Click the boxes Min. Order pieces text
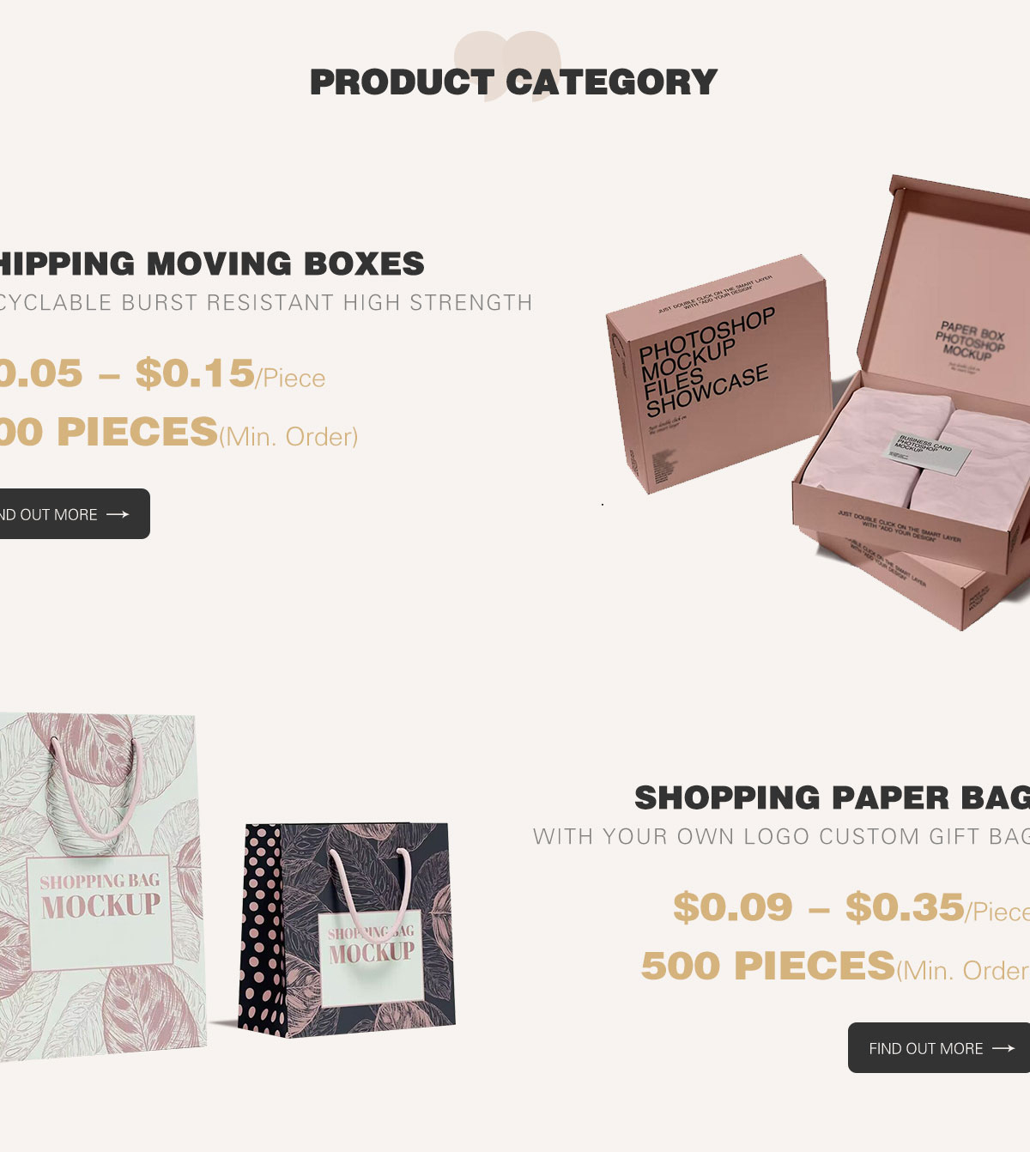1030x1152 pixels. click(179, 433)
